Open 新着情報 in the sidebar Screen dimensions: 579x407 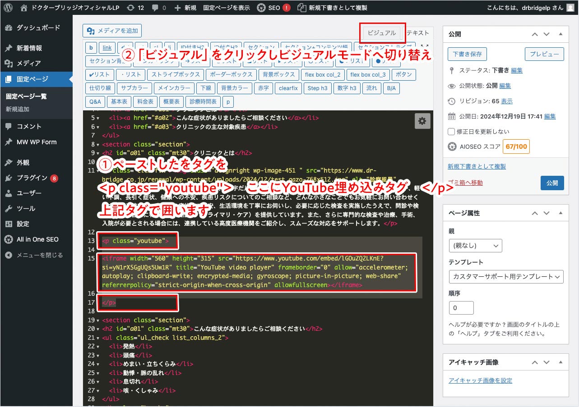[x=36, y=48]
